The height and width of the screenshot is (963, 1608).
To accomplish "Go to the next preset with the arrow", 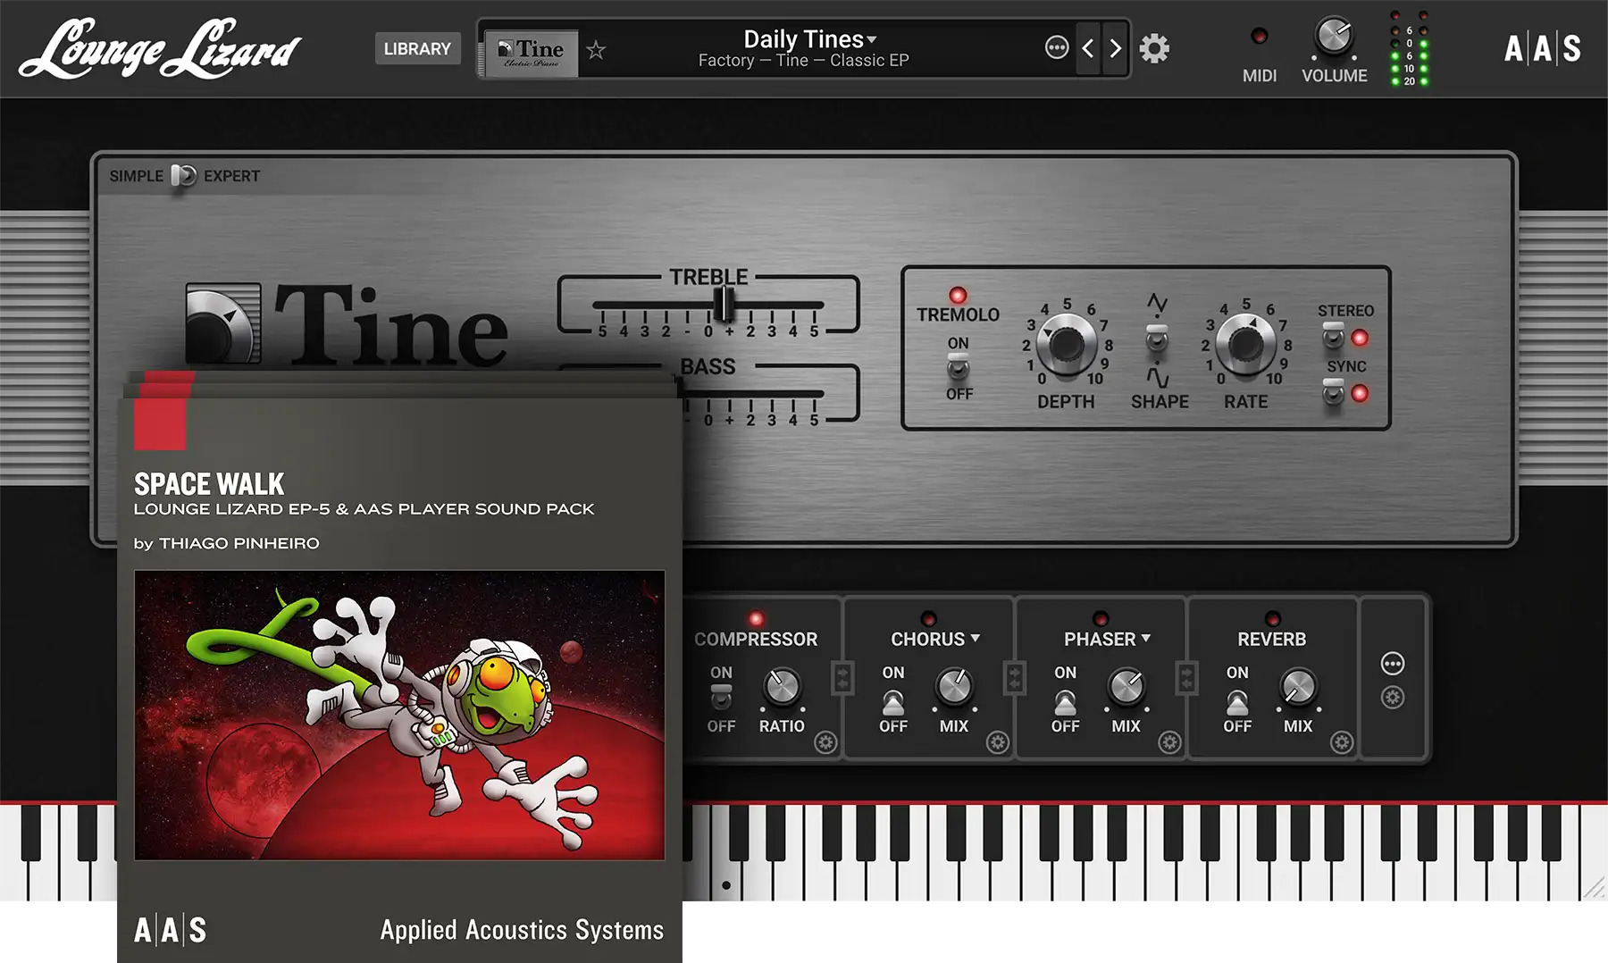I will [1115, 47].
